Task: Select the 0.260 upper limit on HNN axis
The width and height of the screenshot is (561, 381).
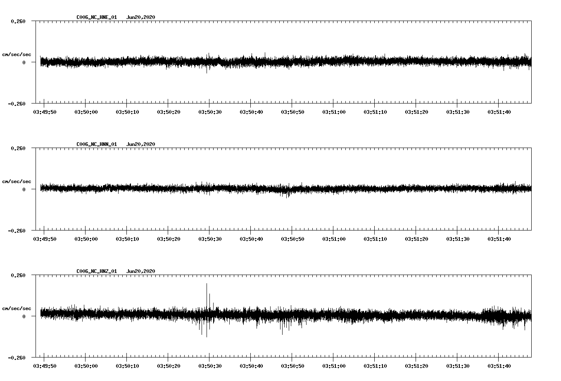Action: (18, 148)
